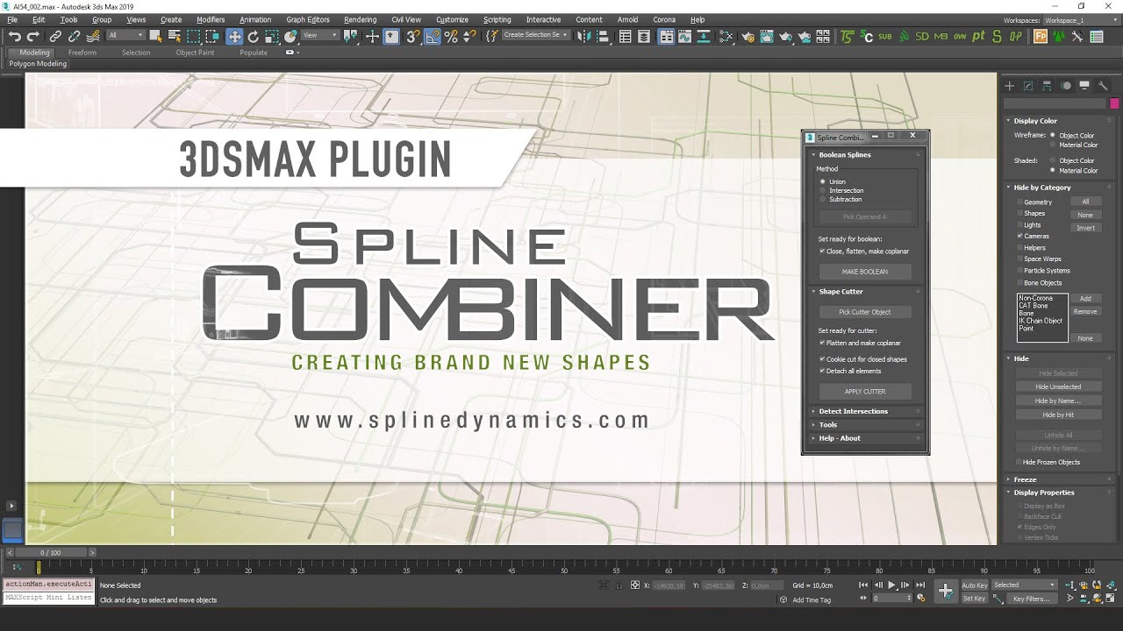Viewport: 1123px width, 631px height.
Task: Play the animation
Action: click(891, 585)
